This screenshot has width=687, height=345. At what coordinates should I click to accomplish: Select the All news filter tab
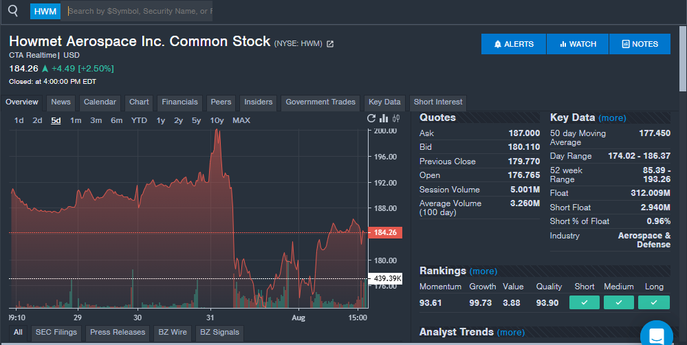[x=18, y=333]
